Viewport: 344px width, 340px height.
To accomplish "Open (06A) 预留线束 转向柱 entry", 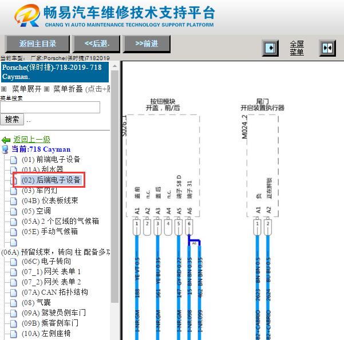I will tap(56, 252).
